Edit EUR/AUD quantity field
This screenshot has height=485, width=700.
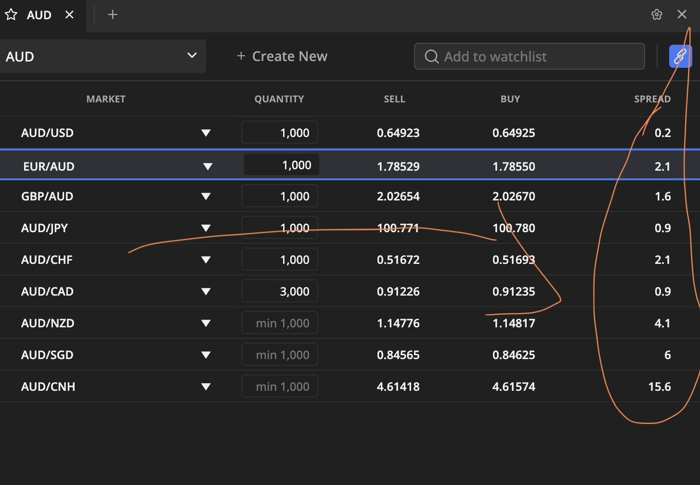coord(282,165)
